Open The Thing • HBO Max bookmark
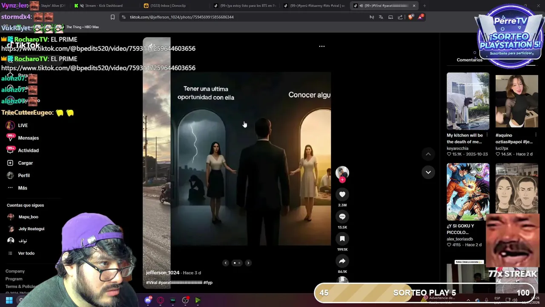 coord(82,27)
